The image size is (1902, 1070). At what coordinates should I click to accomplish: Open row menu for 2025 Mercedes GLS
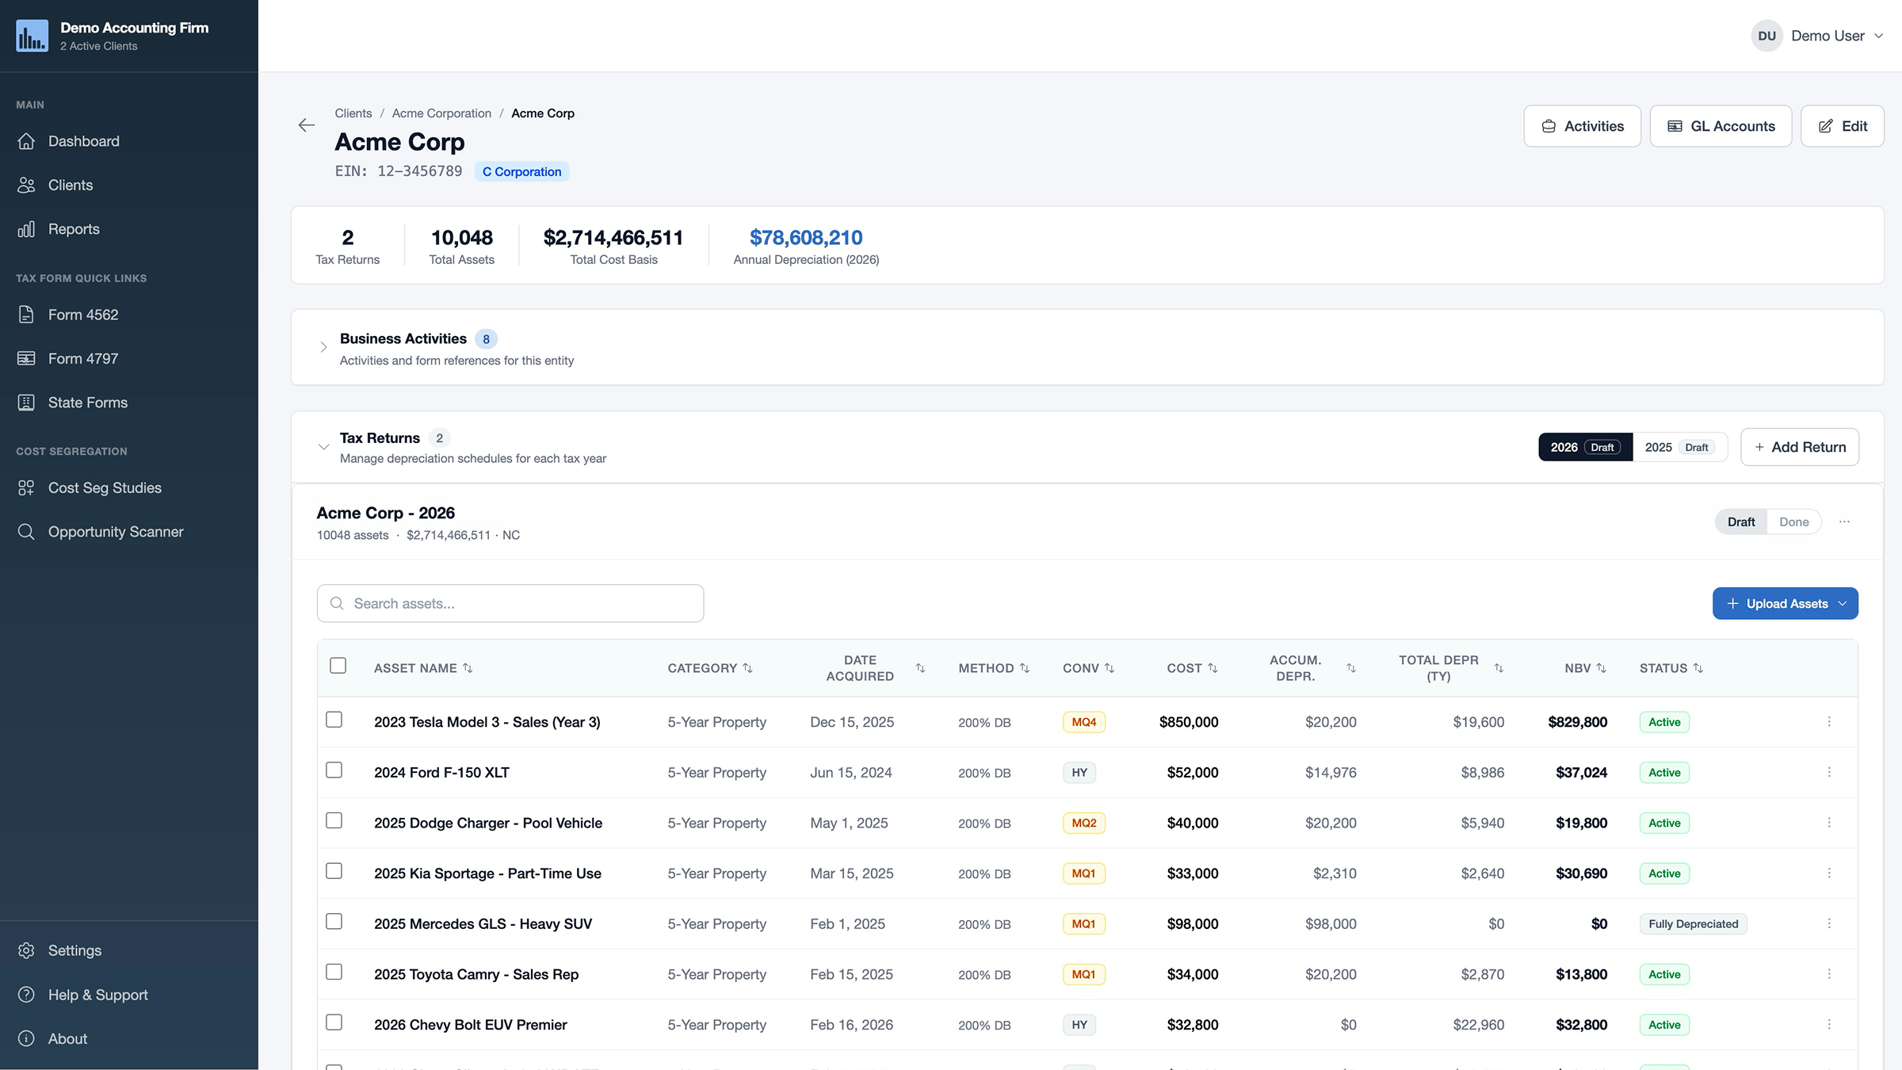point(1829,923)
